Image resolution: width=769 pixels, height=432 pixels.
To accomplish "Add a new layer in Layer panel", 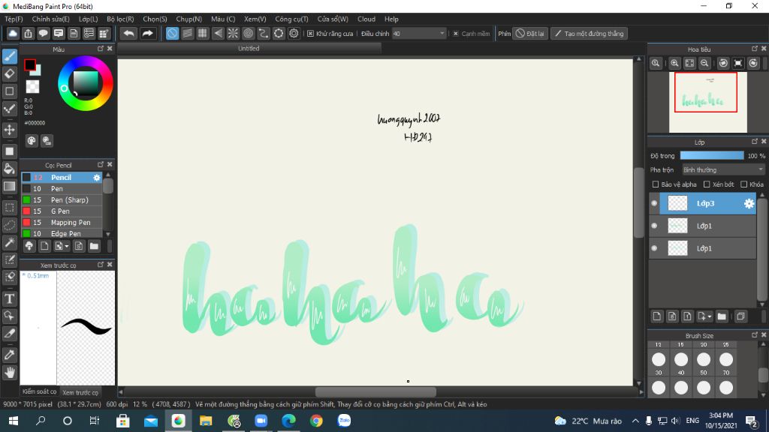I will tap(656, 316).
